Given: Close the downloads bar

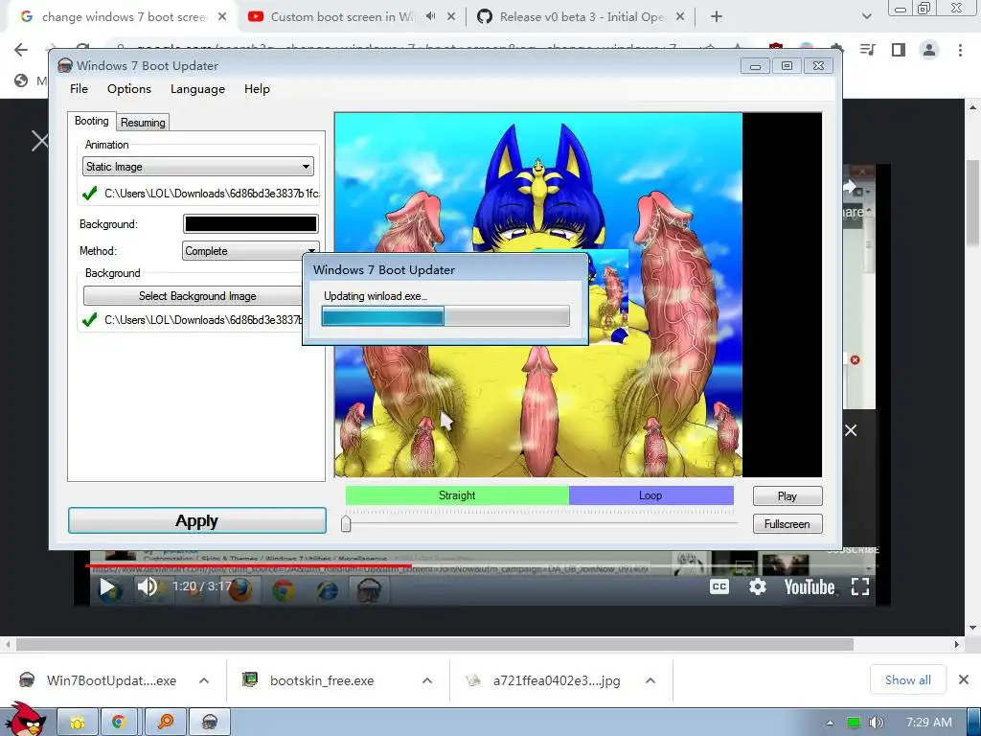Looking at the screenshot, I should click(964, 679).
